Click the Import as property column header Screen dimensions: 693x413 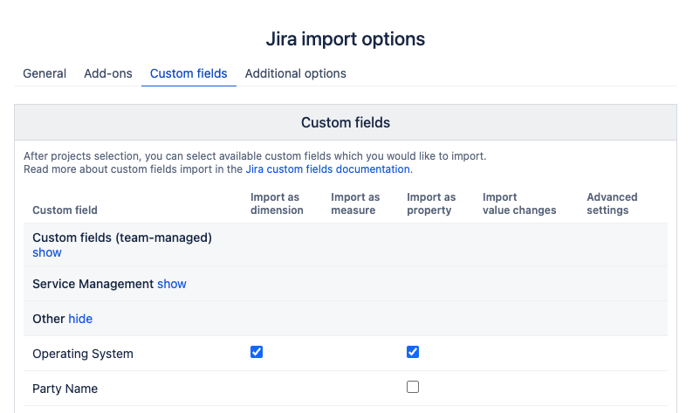(x=431, y=203)
